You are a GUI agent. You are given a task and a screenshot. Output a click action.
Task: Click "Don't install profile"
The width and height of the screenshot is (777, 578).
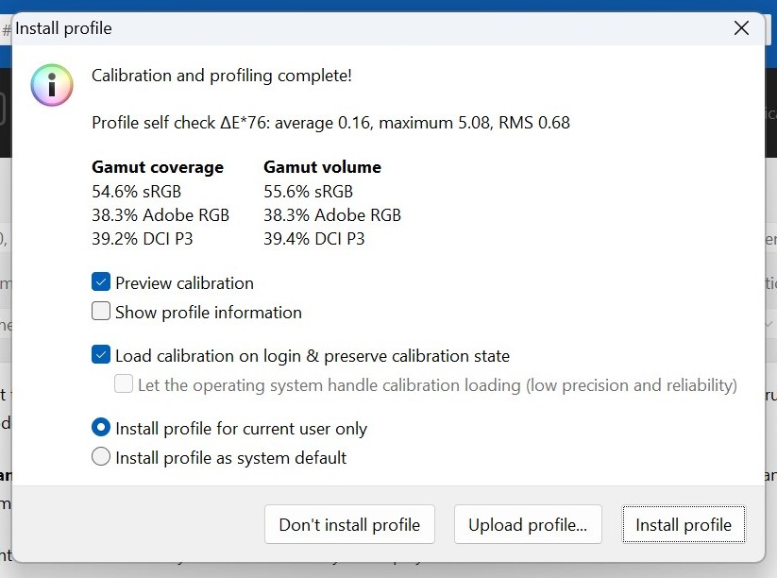click(349, 524)
